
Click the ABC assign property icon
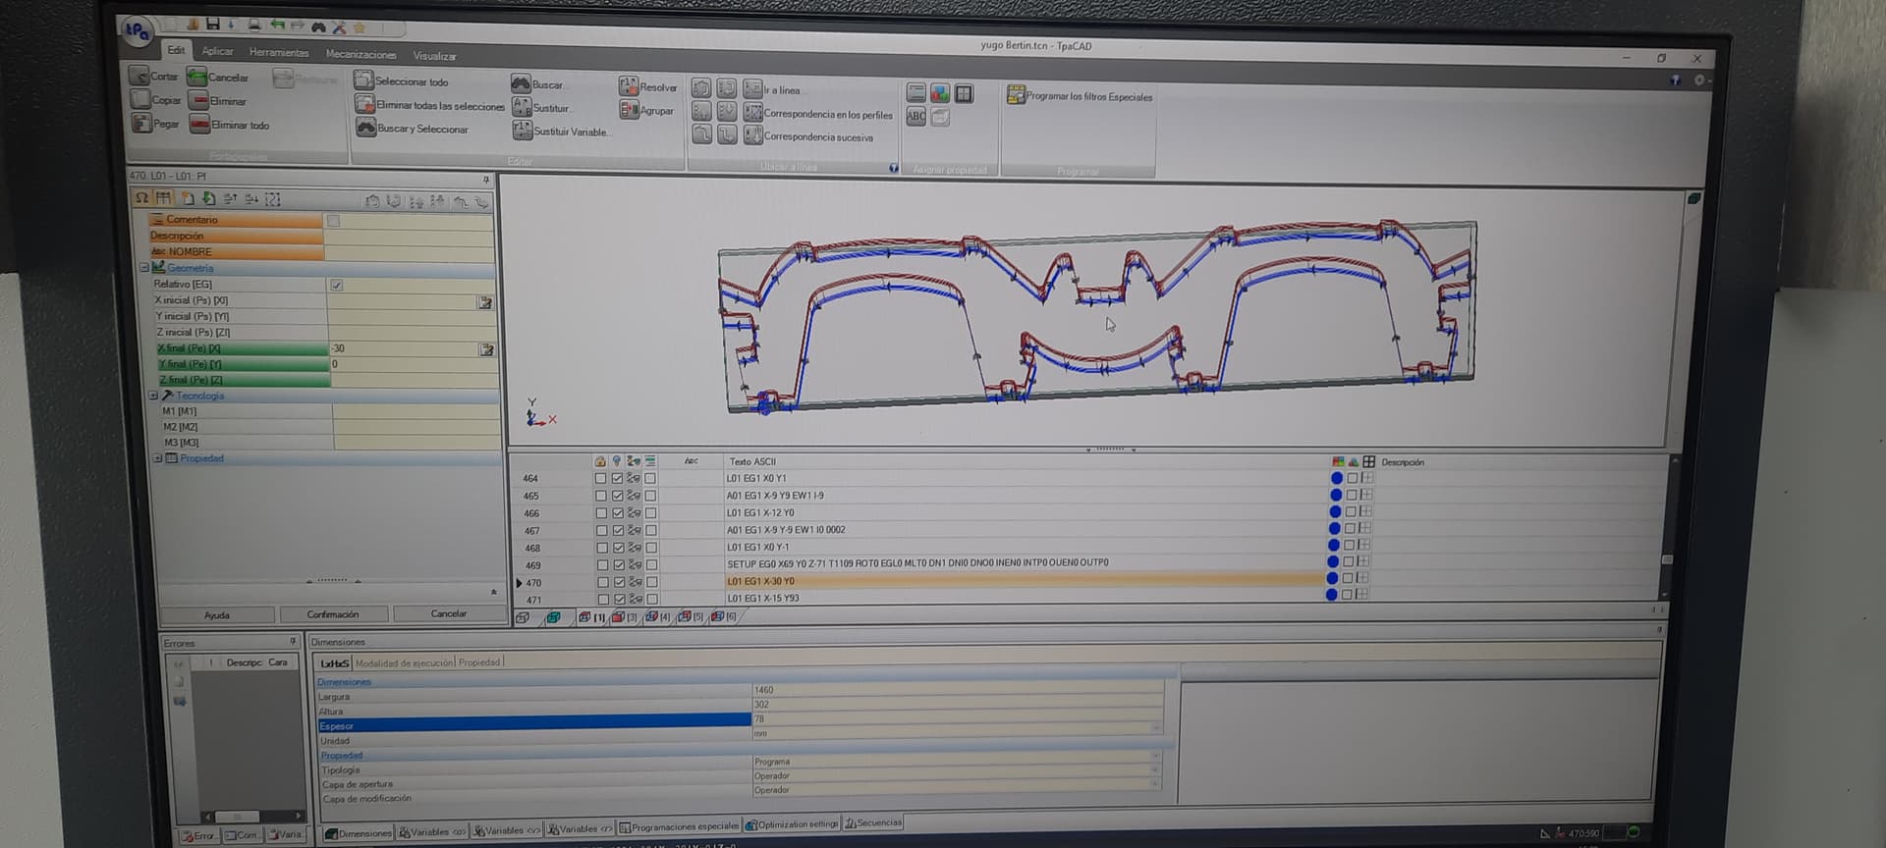[915, 117]
